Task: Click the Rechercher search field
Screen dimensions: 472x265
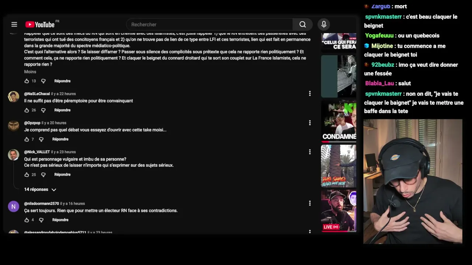Action: click(209, 24)
